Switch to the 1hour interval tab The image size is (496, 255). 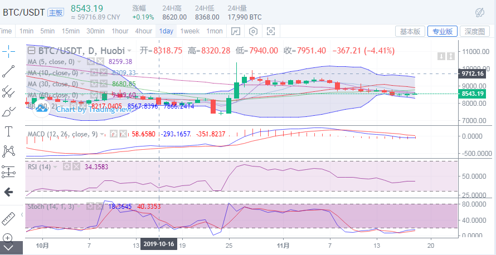coord(120,31)
